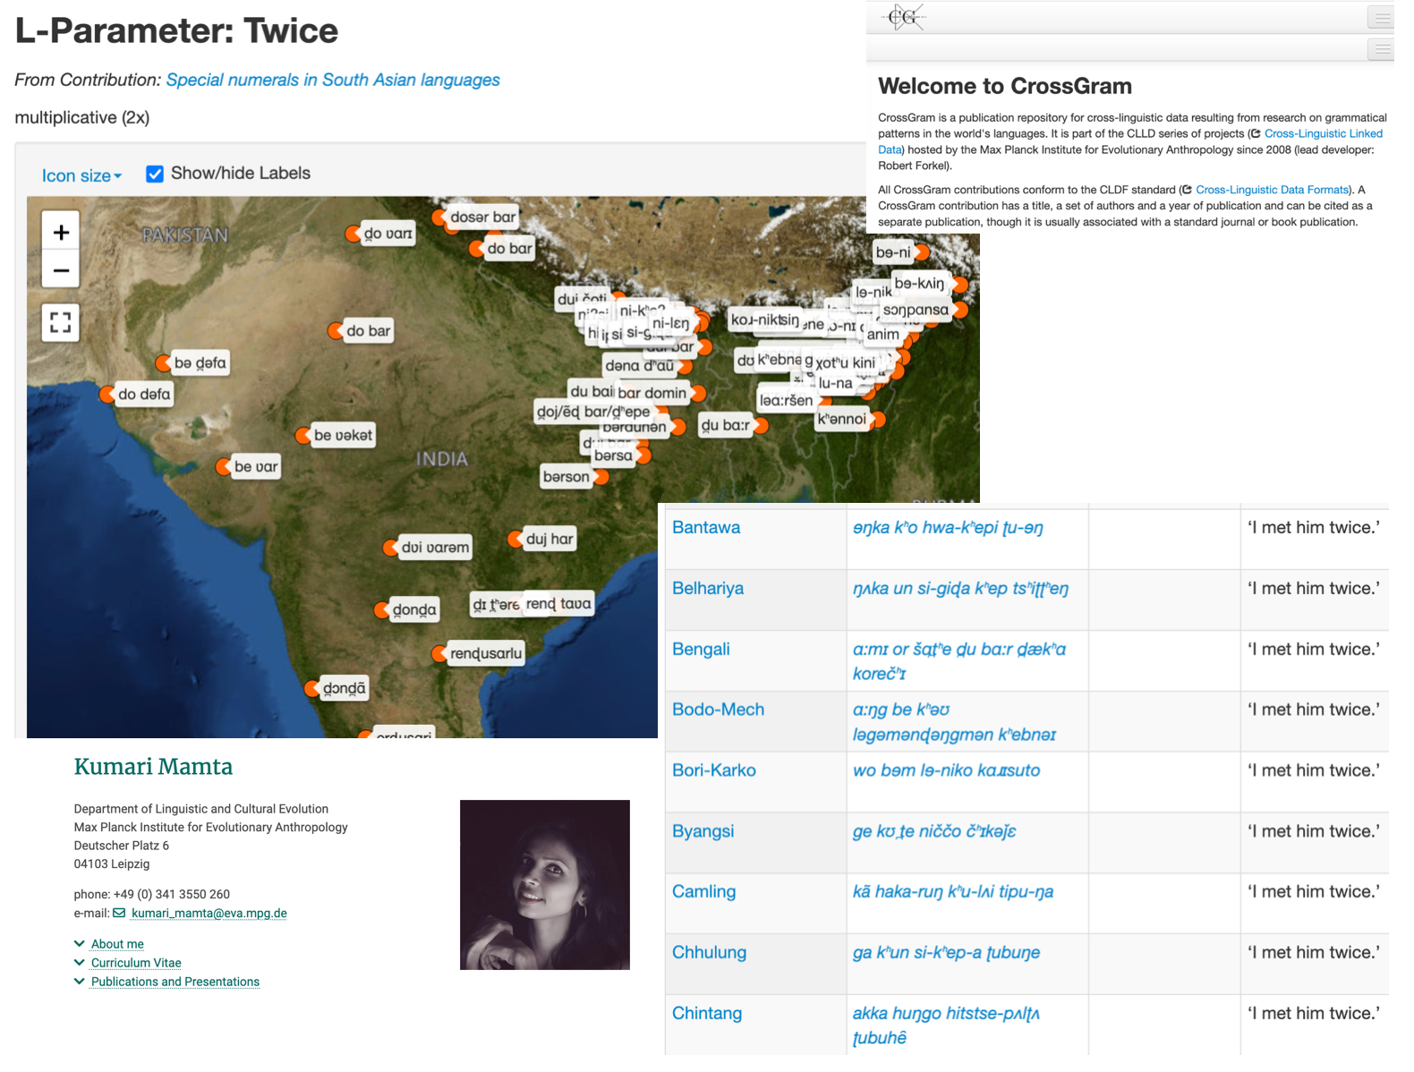Viewport: 1414px width, 1072px height.
Task: Open 'Special numerals in South Asian languages' link
Action: pos(333,80)
